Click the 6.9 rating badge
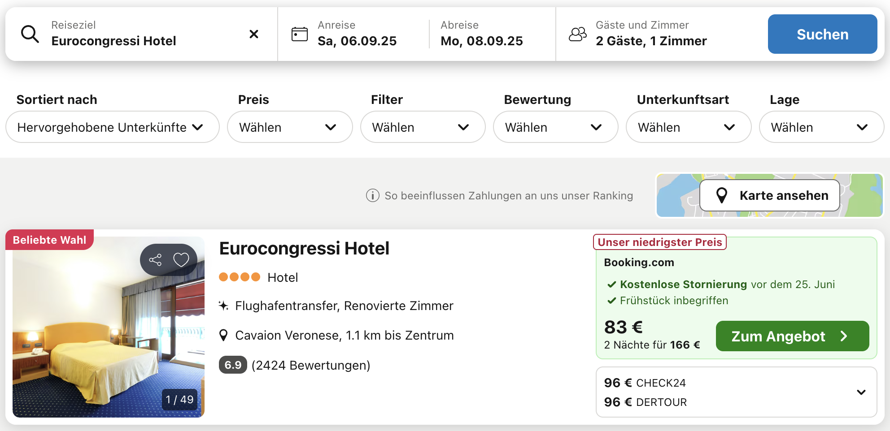The height and width of the screenshot is (431, 890). [x=233, y=365]
